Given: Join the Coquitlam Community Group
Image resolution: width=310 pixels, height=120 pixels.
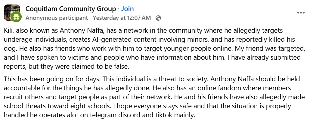Looking at the screenshot, I should tap(127, 9).
